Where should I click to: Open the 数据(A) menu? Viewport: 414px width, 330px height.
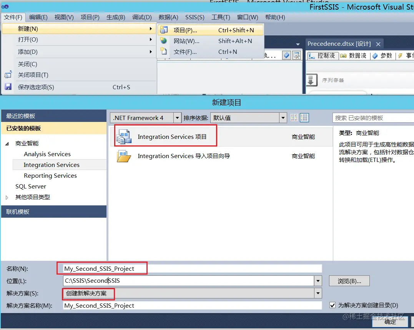[168, 17]
